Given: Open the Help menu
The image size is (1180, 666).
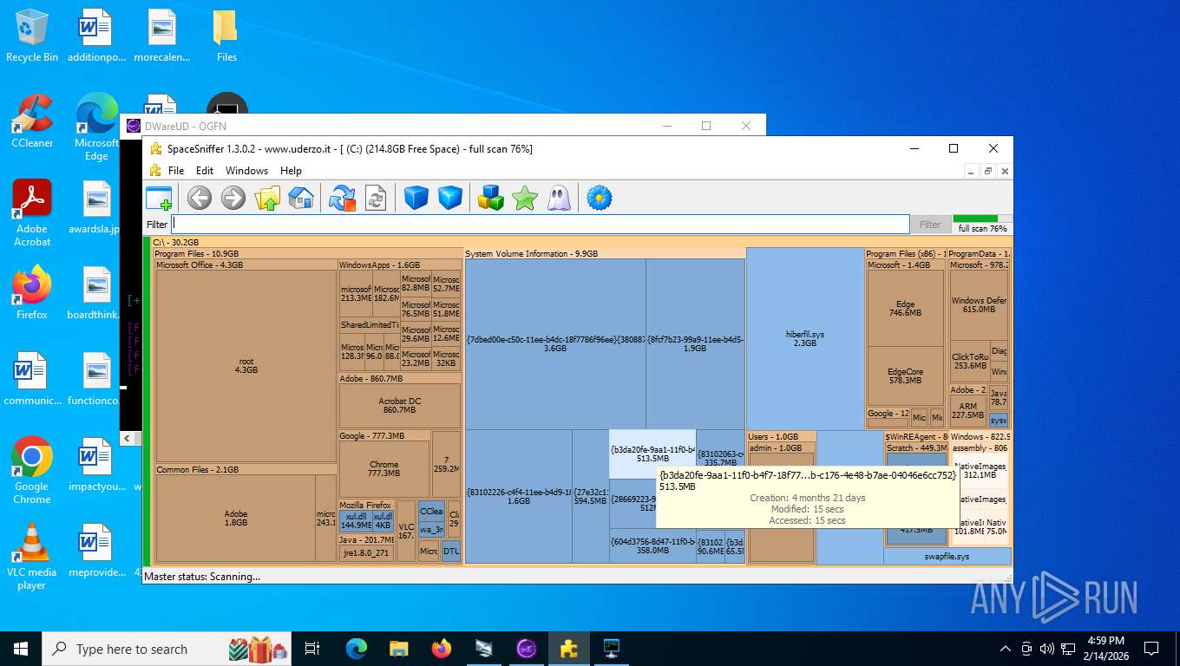Looking at the screenshot, I should pyautogui.click(x=292, y=171).
